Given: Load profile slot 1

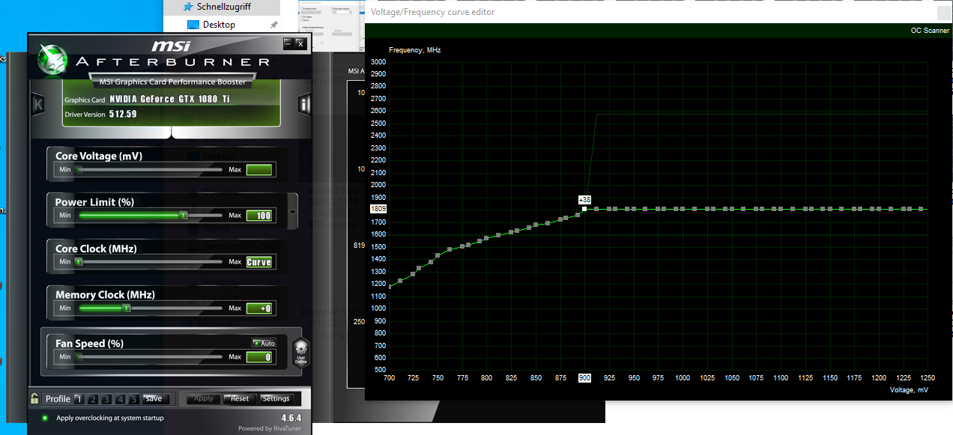Looking at the screenshot, I should [x=79, y=399].
